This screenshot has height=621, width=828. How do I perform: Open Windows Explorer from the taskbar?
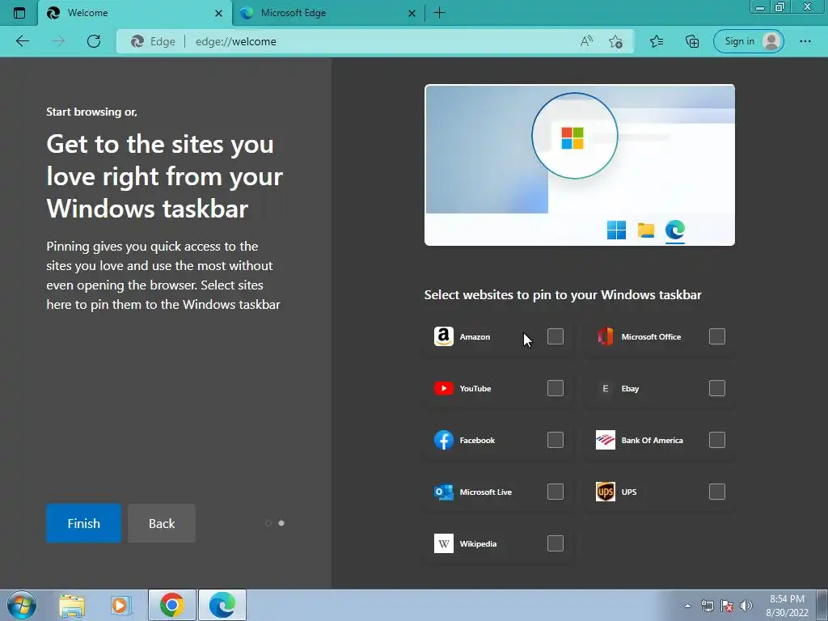click(72, 605)
